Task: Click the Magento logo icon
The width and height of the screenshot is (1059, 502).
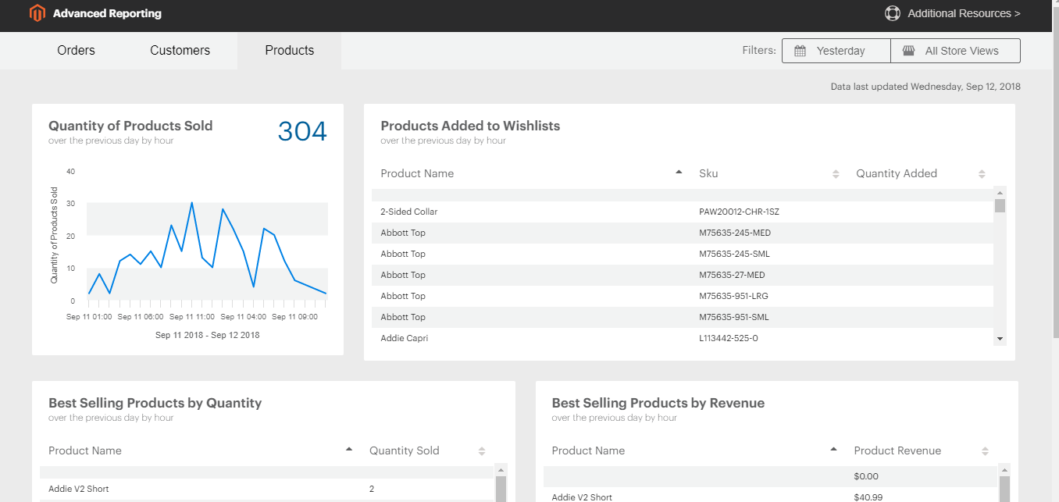Action: click(x=37, y=13)
